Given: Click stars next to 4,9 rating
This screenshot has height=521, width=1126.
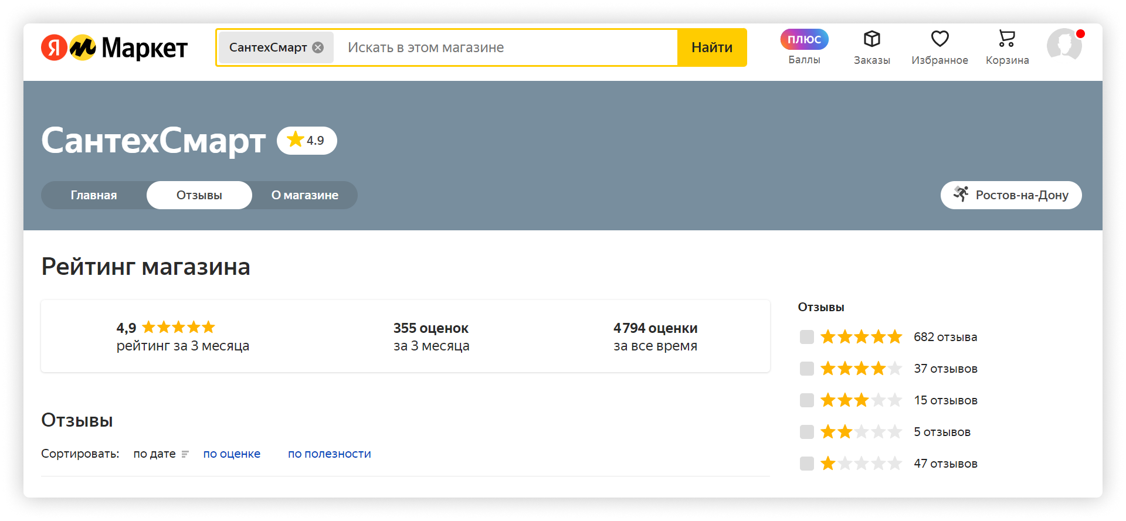Looking at the screenshot, I should point(179,327).
